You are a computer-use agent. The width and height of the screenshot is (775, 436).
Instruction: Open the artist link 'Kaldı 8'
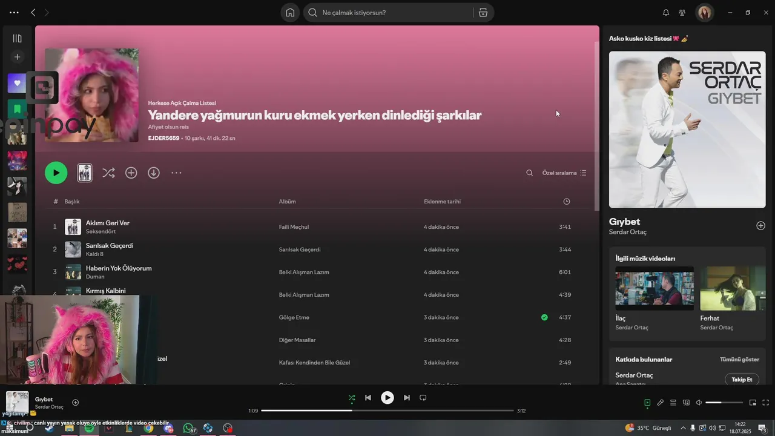[x=94, y=254]
